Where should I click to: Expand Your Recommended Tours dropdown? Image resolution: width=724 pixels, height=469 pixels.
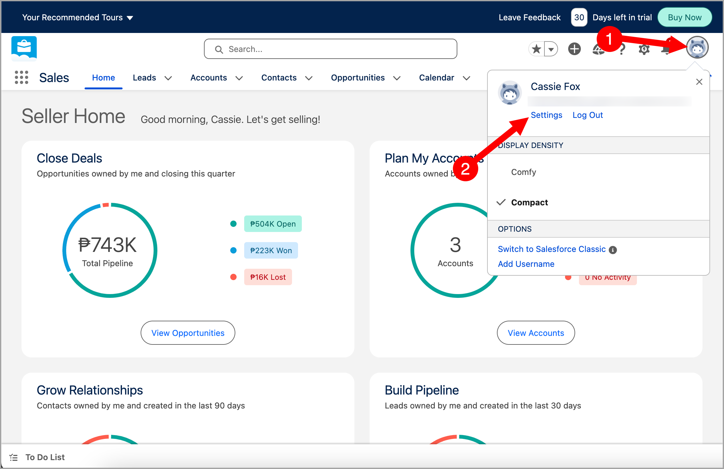coord(78,17)
